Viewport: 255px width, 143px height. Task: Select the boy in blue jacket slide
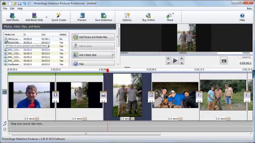(31, 95)
